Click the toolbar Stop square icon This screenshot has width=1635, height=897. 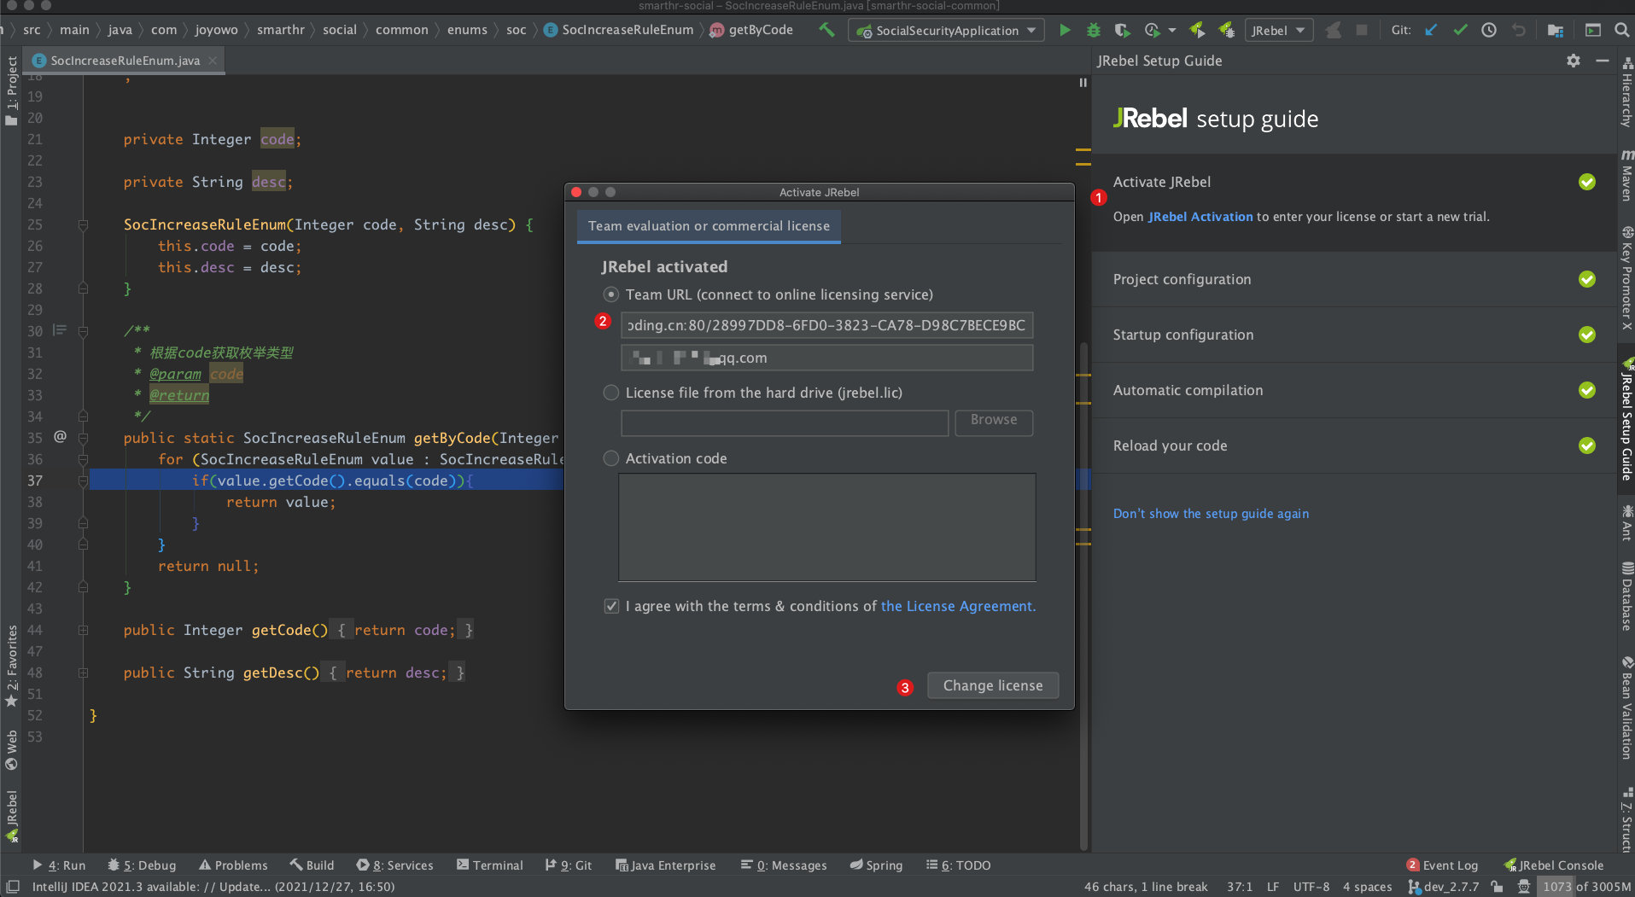(1362, 30)
